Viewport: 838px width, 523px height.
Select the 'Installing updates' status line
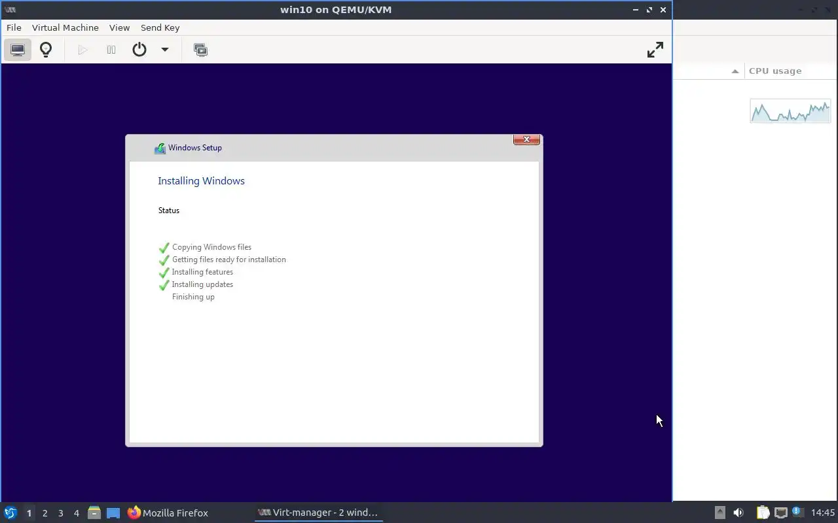pyautogui.click(x=202, y=284)
